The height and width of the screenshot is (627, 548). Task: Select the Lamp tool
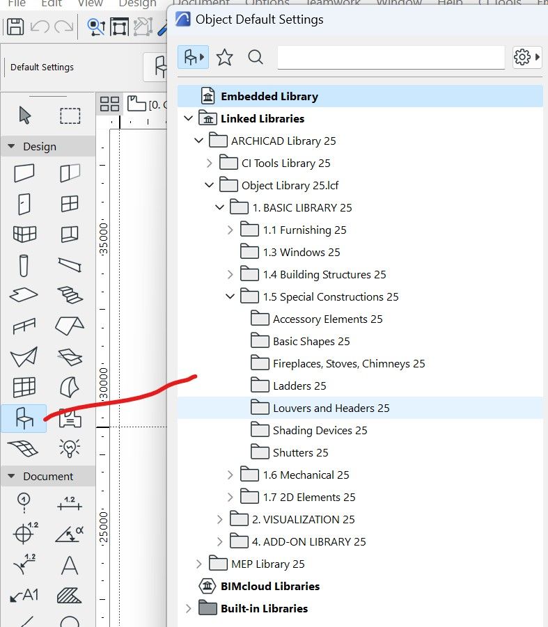click(70, 448)
